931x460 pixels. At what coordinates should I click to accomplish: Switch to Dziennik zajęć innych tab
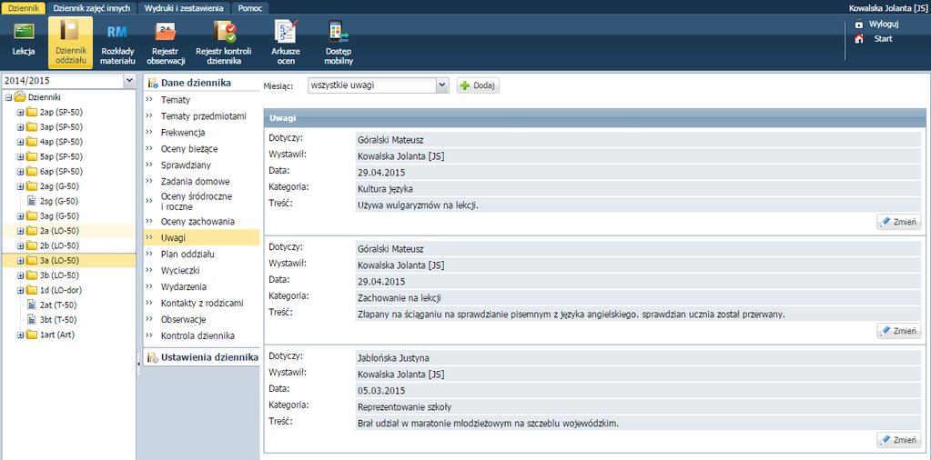coord(91,8)
